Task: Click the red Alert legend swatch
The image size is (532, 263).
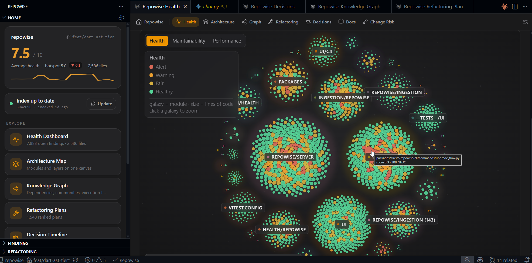Action: coord(151,67)
